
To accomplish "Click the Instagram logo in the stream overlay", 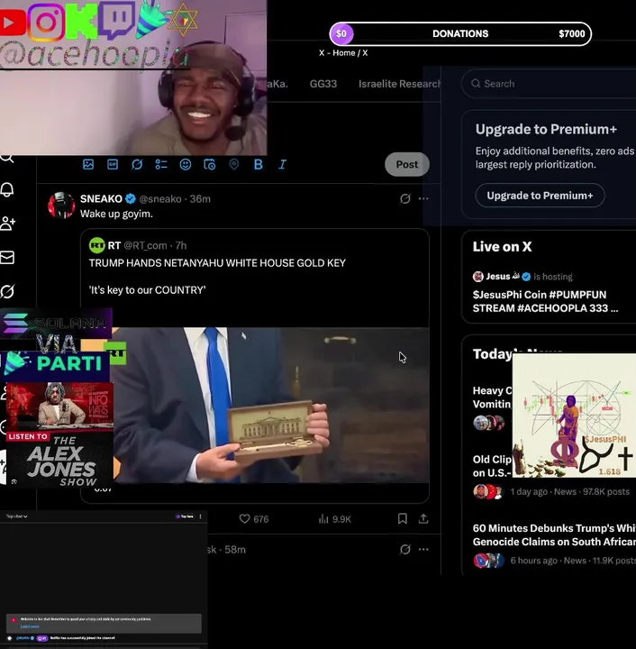I will pyautogui.click(x=46, y=22).
